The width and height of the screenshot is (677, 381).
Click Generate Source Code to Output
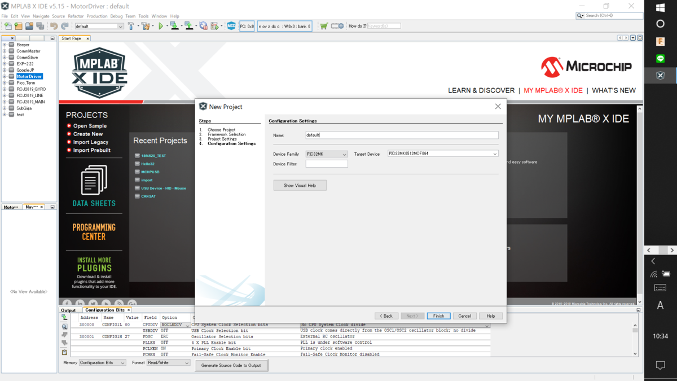pos(231,365)
